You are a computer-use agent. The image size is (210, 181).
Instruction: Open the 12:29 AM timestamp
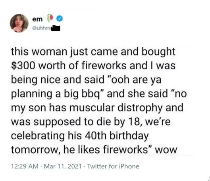coord(25,166)
